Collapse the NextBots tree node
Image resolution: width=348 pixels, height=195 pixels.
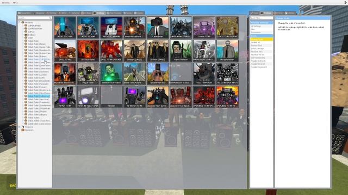(20, 22)
